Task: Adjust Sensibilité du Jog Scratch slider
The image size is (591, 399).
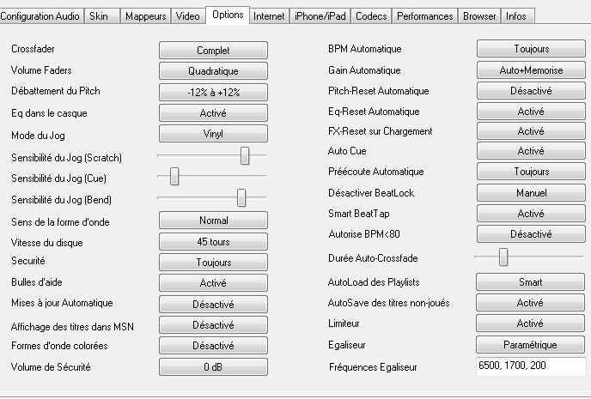Action: click(245, 155)
